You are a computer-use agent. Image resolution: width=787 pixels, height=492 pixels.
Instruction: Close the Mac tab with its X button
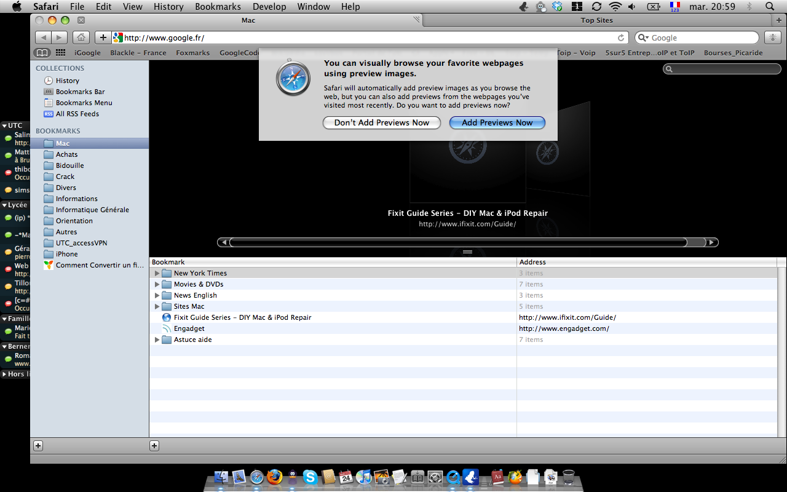pos(81,20)
